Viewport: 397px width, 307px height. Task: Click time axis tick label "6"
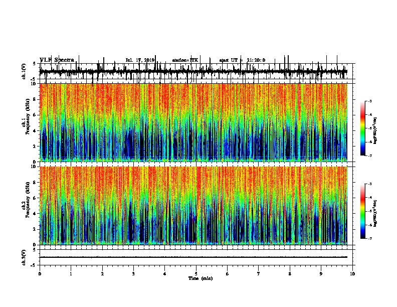tap(228, 274)
